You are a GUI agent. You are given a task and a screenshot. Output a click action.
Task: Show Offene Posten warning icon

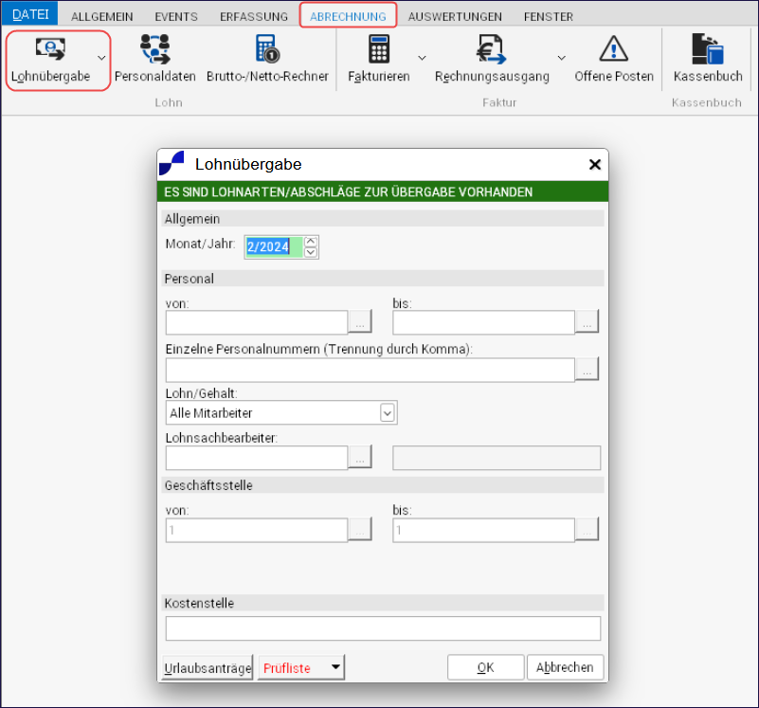(614, 50)
